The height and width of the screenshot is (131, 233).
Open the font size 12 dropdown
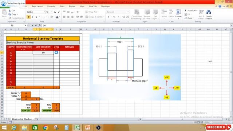pos(52,12)
